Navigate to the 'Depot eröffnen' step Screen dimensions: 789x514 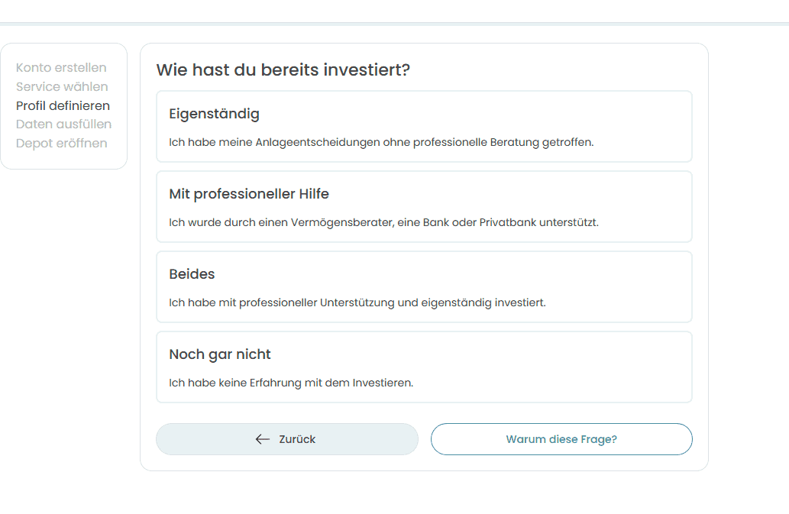click(x=61, y=143)
